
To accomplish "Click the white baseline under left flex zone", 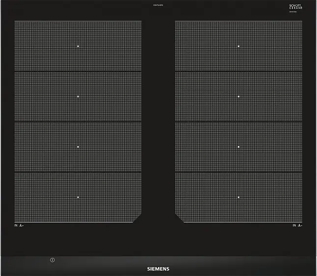I will 74,222.
